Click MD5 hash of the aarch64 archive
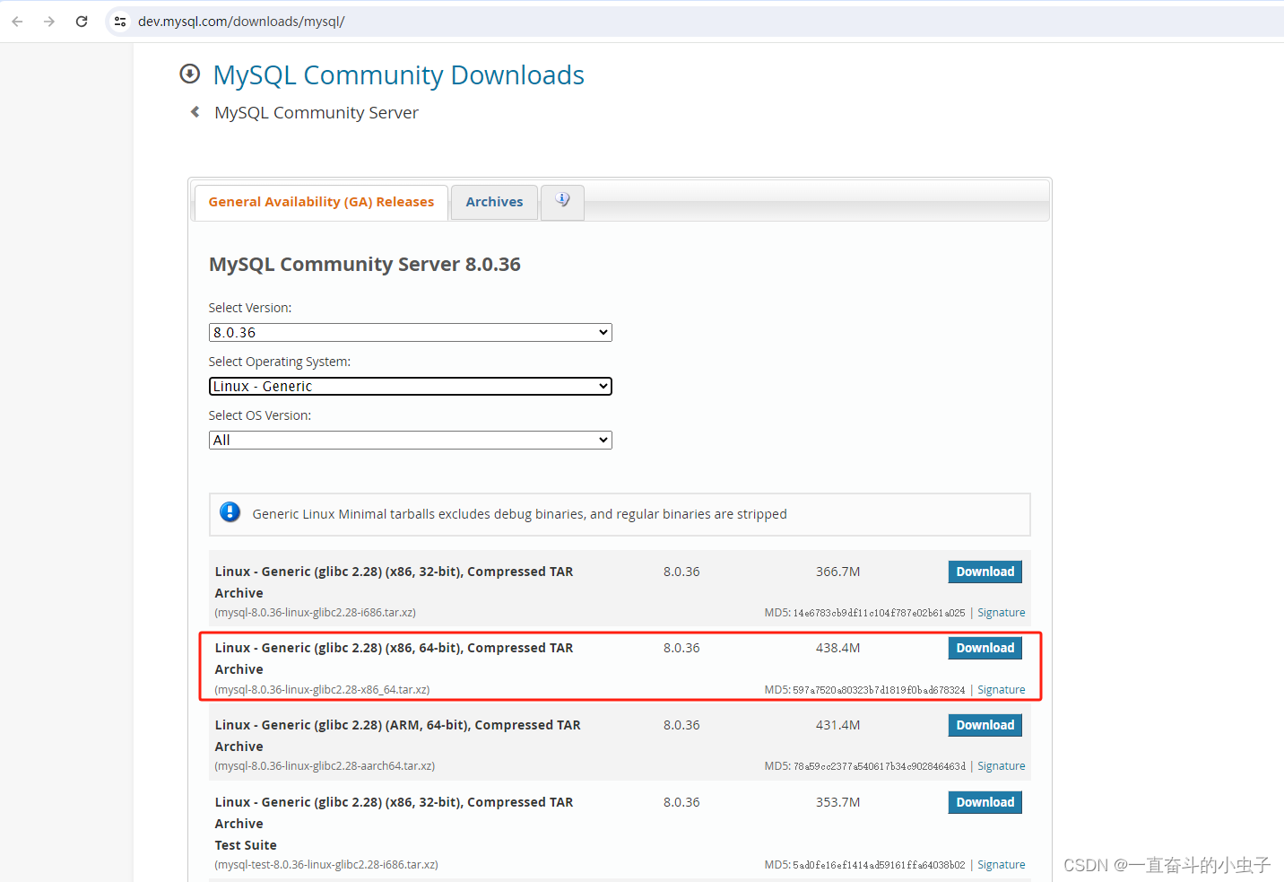 click(x=879, y=766)
